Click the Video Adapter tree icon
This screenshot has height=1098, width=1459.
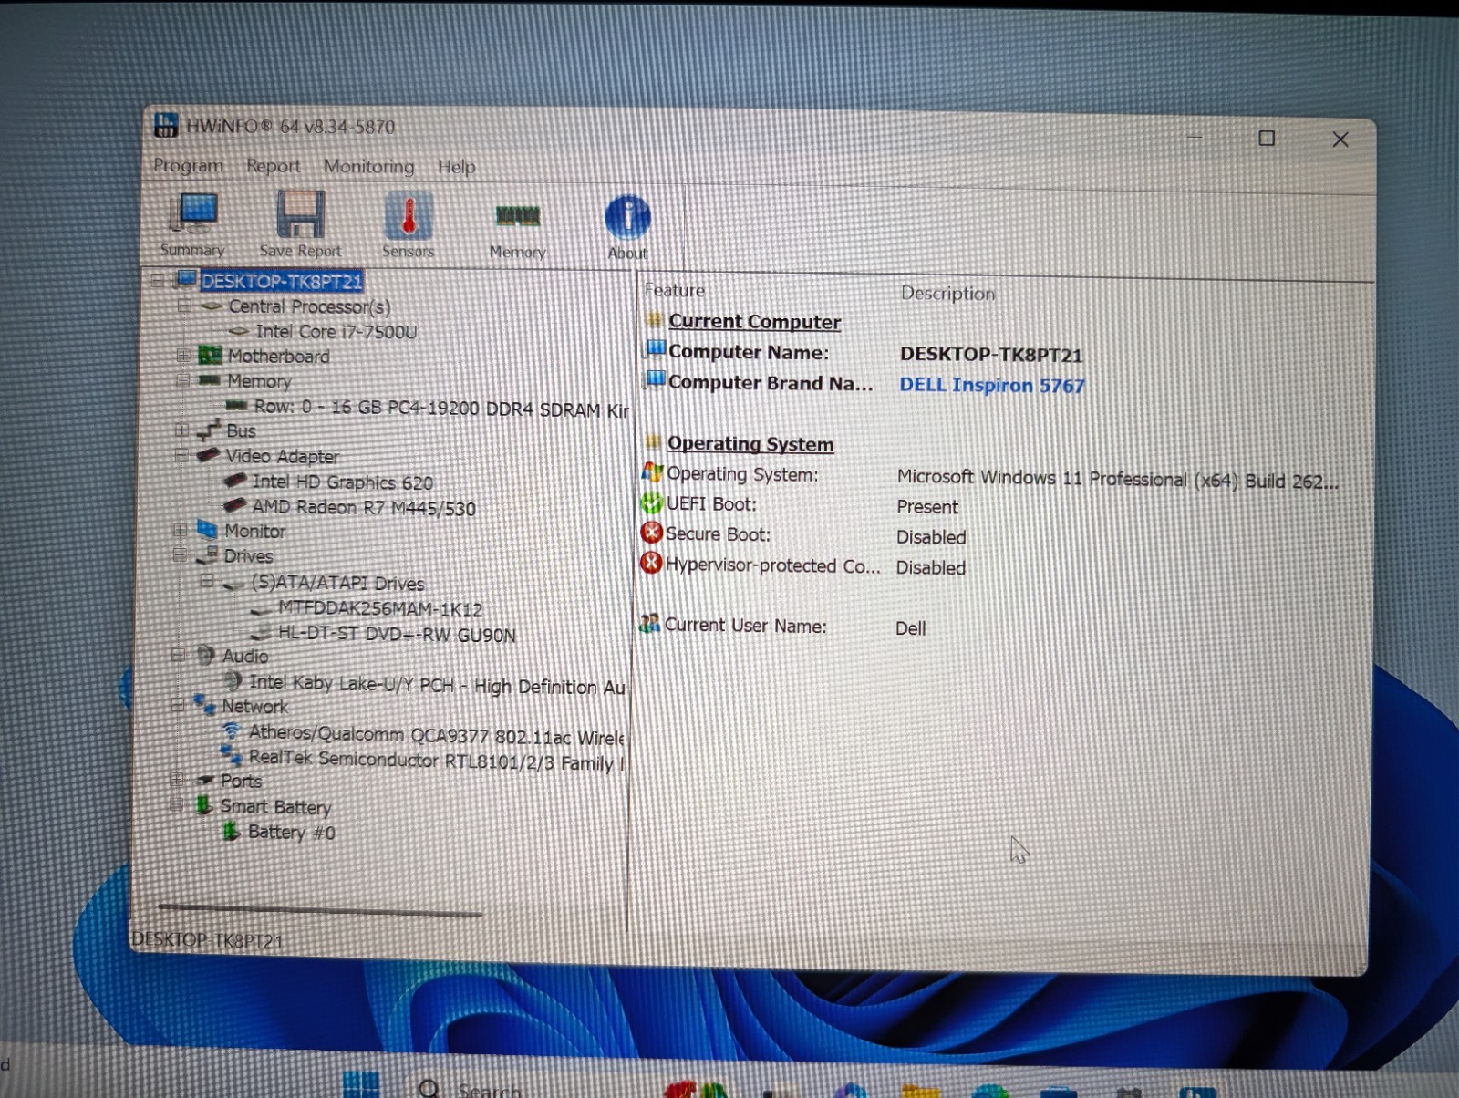208,454
